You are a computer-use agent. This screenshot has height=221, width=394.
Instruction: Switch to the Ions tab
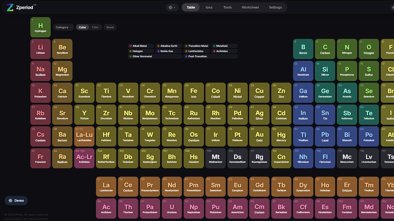click(x=209, y=8)
